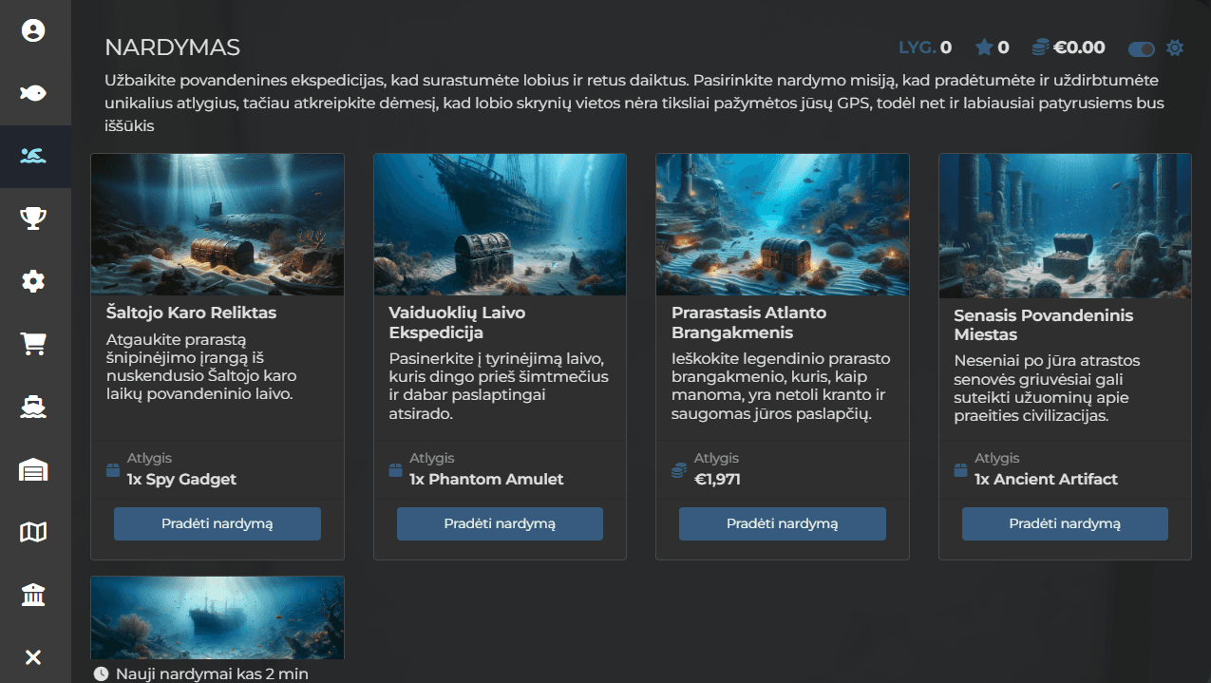Image resolution: width=1211 pixels, height=683 pixels.
Task: Open the gear settings icon in the sidebar
Action: tap(33, 281)
